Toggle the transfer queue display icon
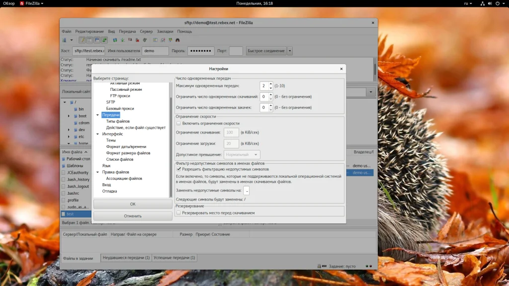This screenshot has height=286, width=509. coord(105,40)
